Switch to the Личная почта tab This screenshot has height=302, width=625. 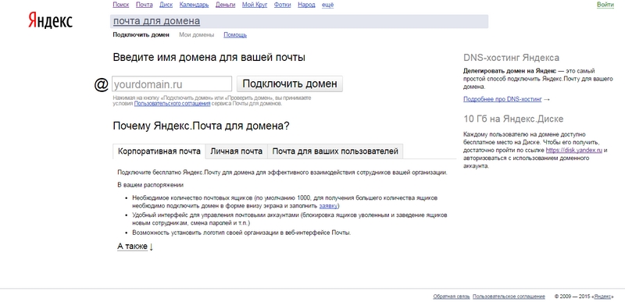pos(237,151)
